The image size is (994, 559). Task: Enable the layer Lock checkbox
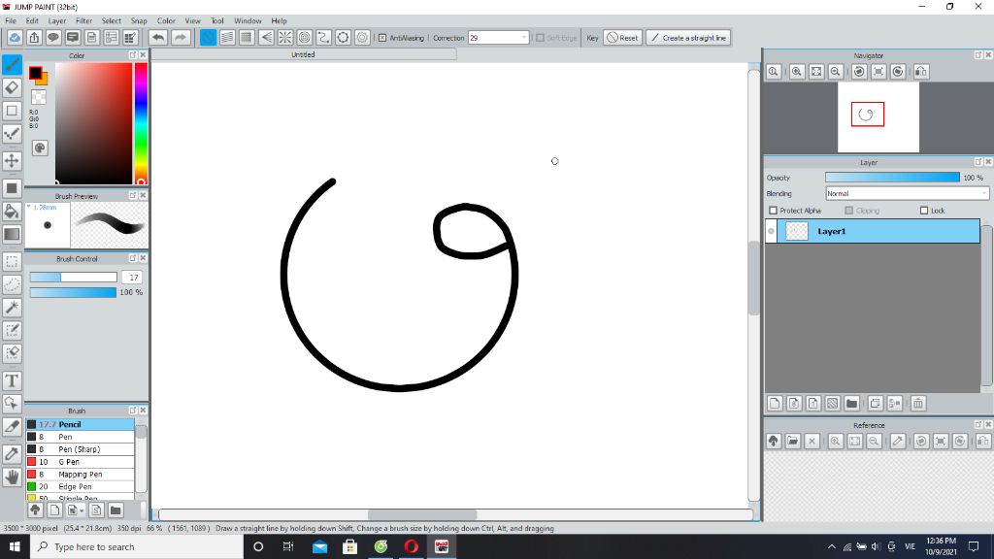click(924, 211)
